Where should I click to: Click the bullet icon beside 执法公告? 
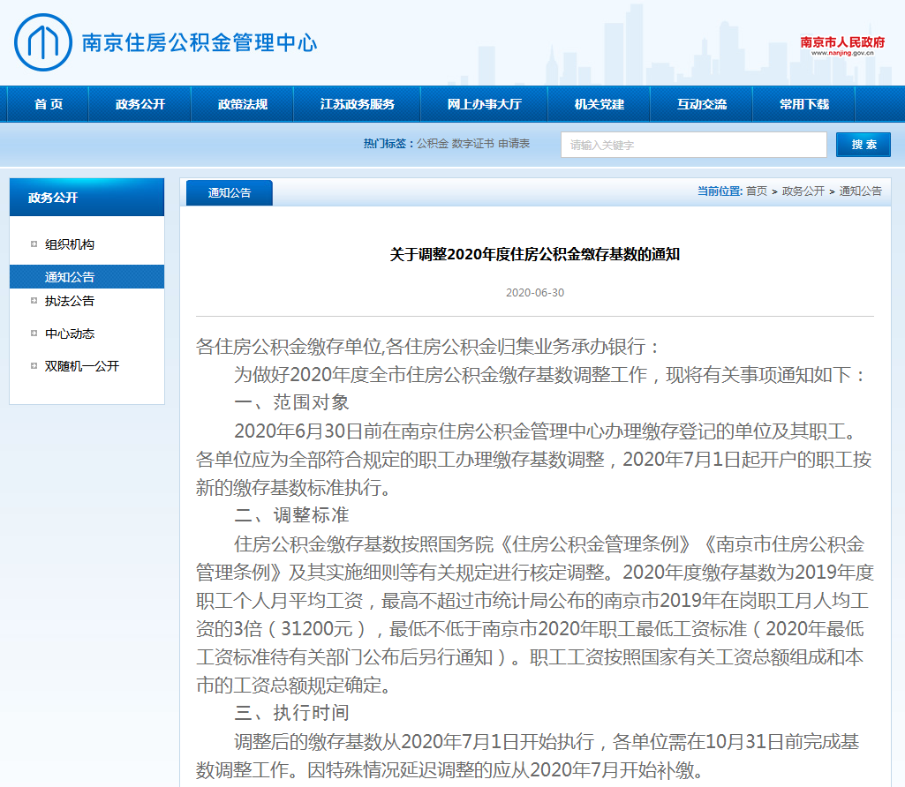[34, 301]
